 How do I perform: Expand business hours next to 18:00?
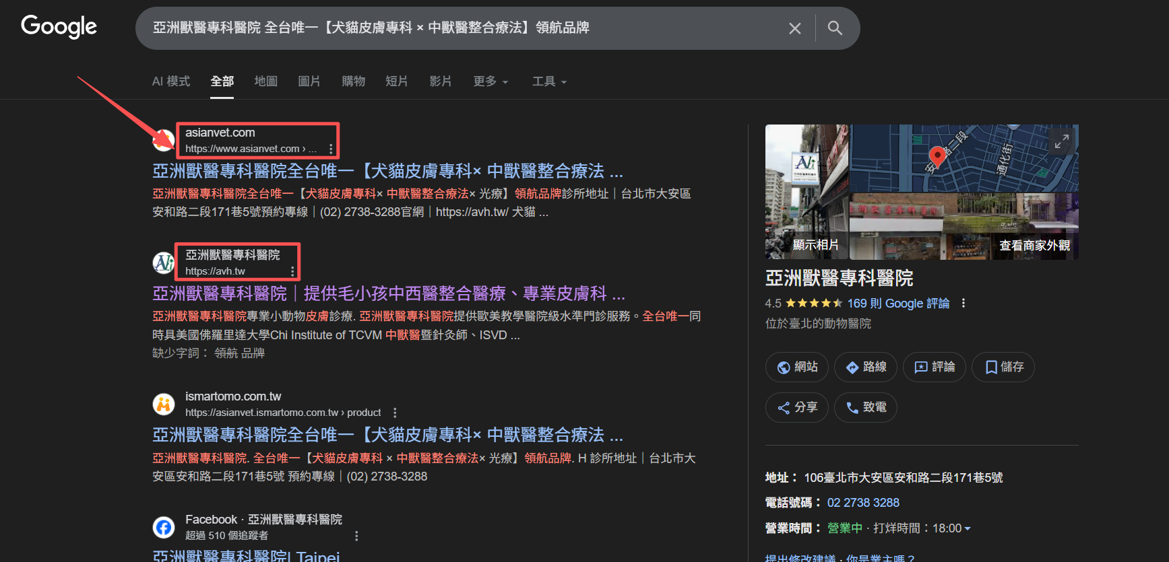coord(968,529)
